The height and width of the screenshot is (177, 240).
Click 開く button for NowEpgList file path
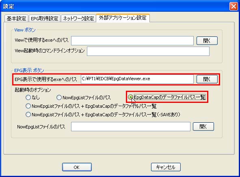(x=203, y=126)
